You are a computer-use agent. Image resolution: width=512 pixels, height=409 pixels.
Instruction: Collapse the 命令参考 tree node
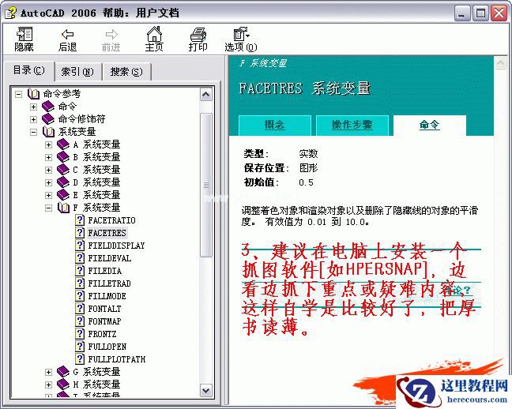point(19,94)
